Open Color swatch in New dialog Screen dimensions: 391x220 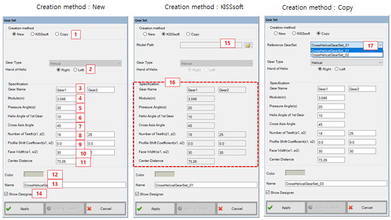pos(34,174)
